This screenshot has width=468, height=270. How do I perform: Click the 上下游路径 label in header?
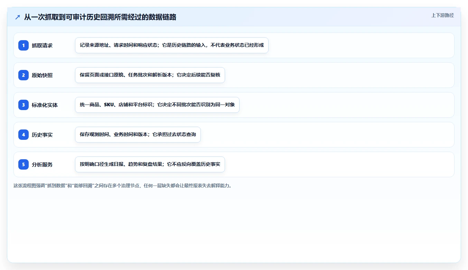[442, 15]
